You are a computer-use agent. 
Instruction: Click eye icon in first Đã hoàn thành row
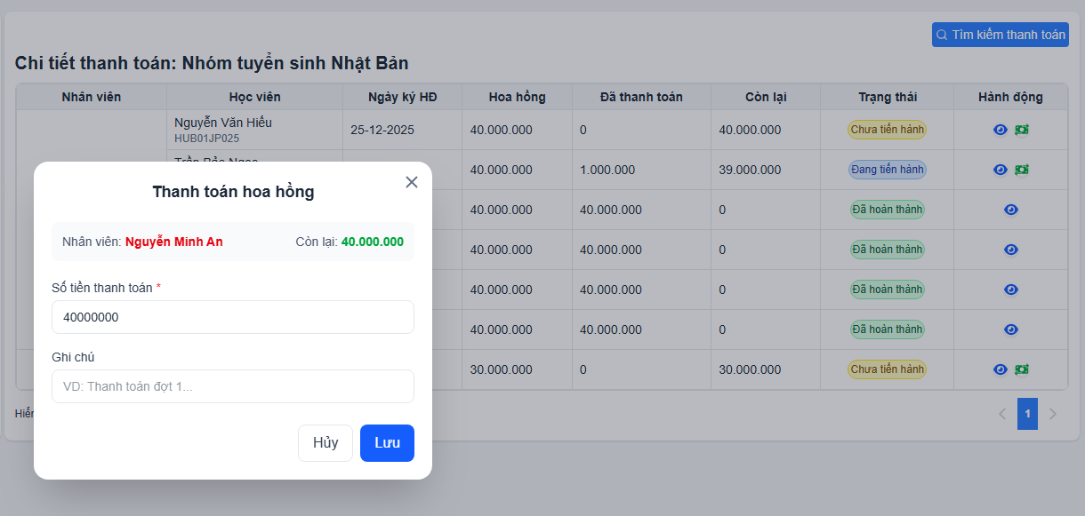click(1011, 210)
